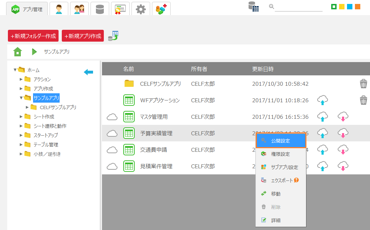Select エクスポート from the context menu
370x230 pixels.
click(282, 180)
